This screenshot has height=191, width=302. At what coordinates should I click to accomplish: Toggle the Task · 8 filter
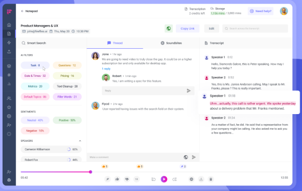coord(35,65)
